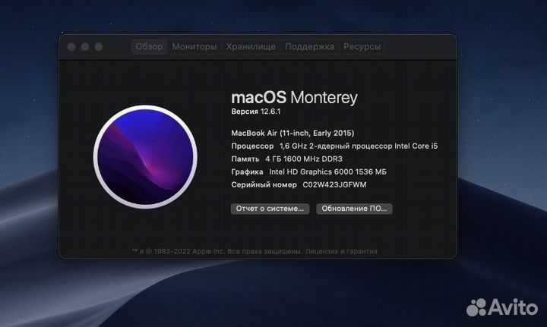The image size is (547, 327).
Task: Select the Хранилище tab
Action: (251, 47)
